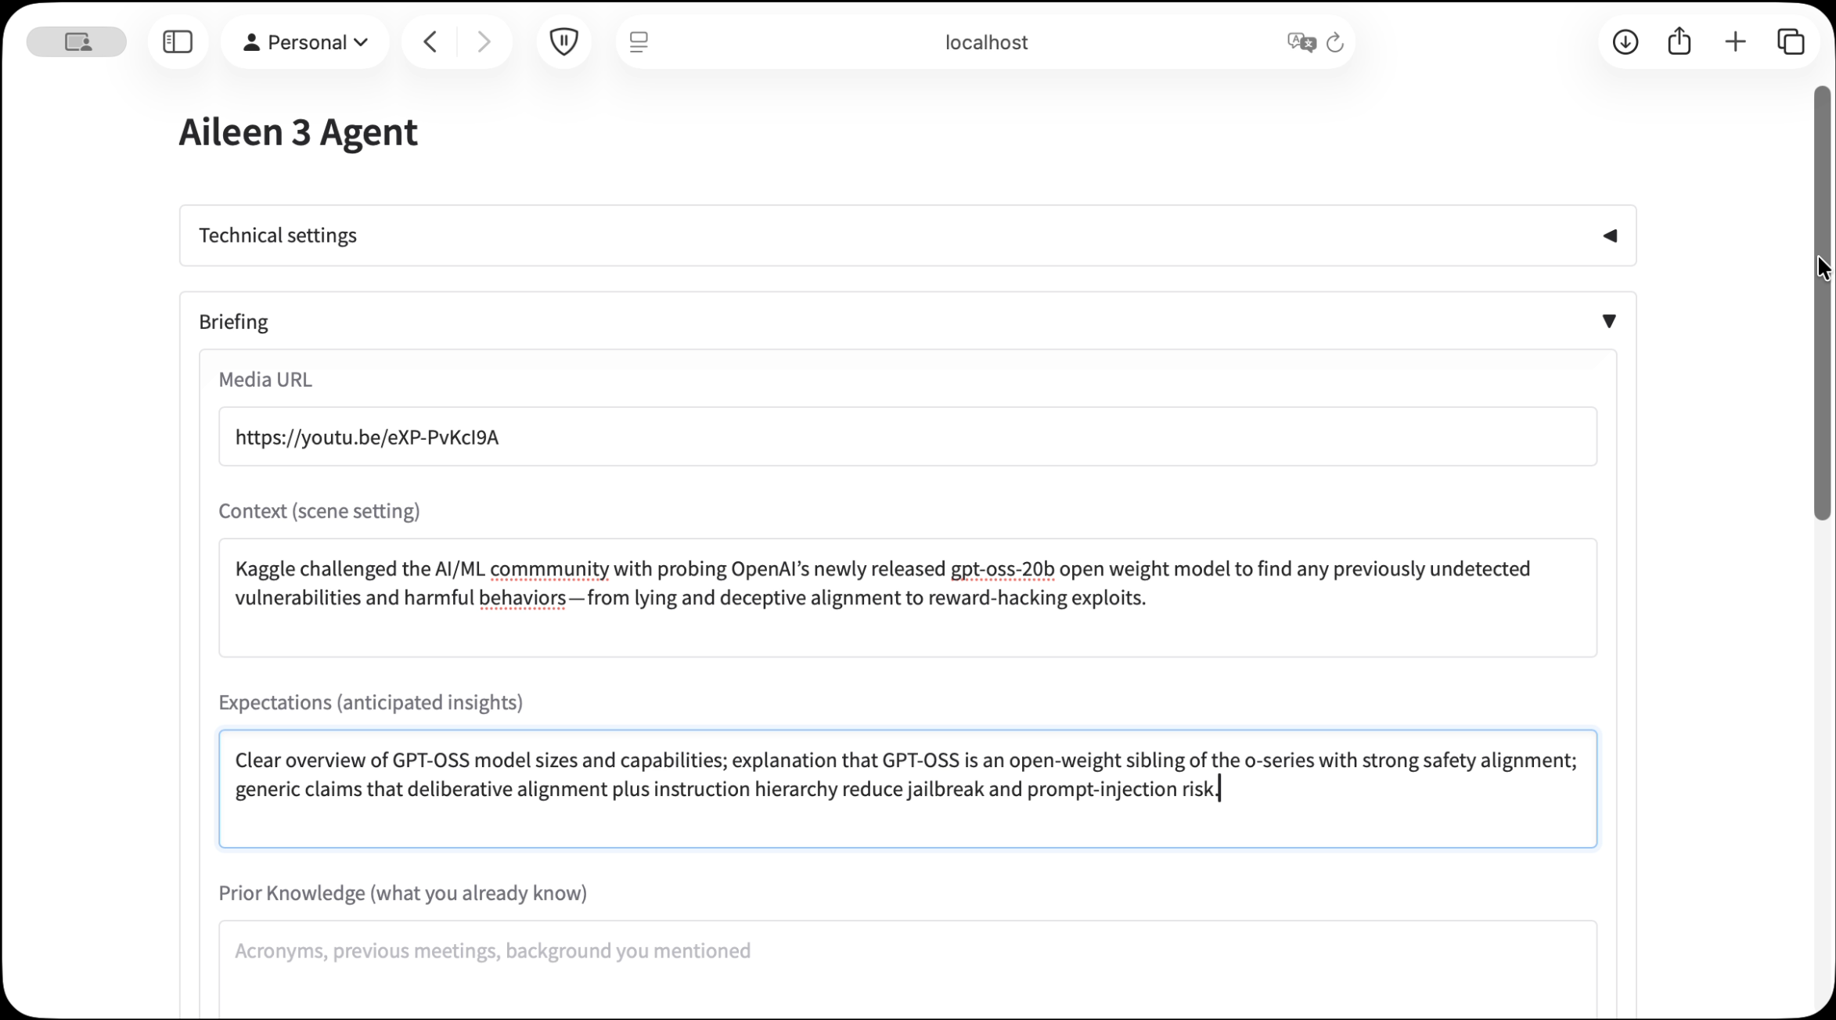
Task: Go back using the back arrow
Action: tap(430, 41)
